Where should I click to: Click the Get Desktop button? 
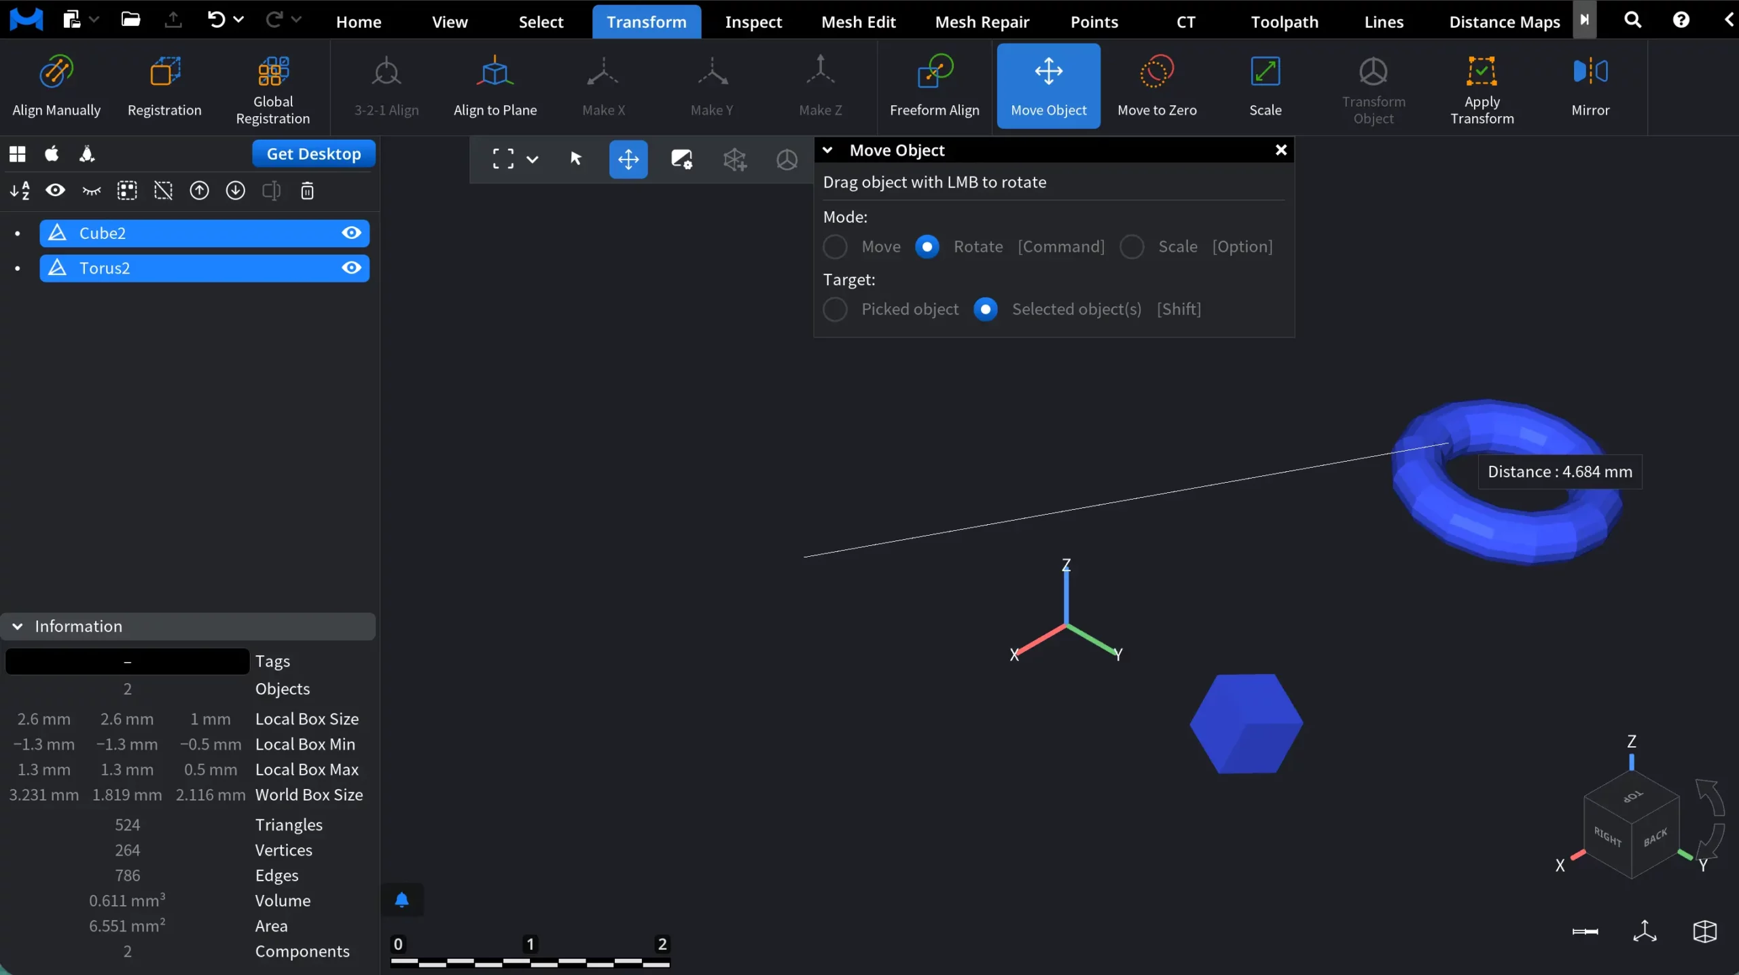(312, 153)
